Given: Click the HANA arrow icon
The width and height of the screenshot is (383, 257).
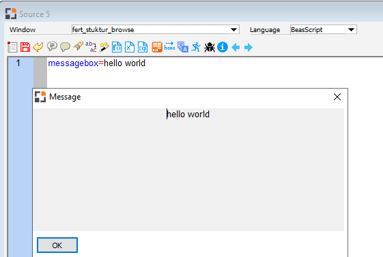Looking at the screenshot, I should click(x=170, y=46).
